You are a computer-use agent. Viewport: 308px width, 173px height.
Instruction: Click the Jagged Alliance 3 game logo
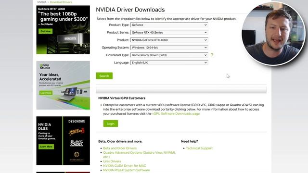click(x=77, y=132)
